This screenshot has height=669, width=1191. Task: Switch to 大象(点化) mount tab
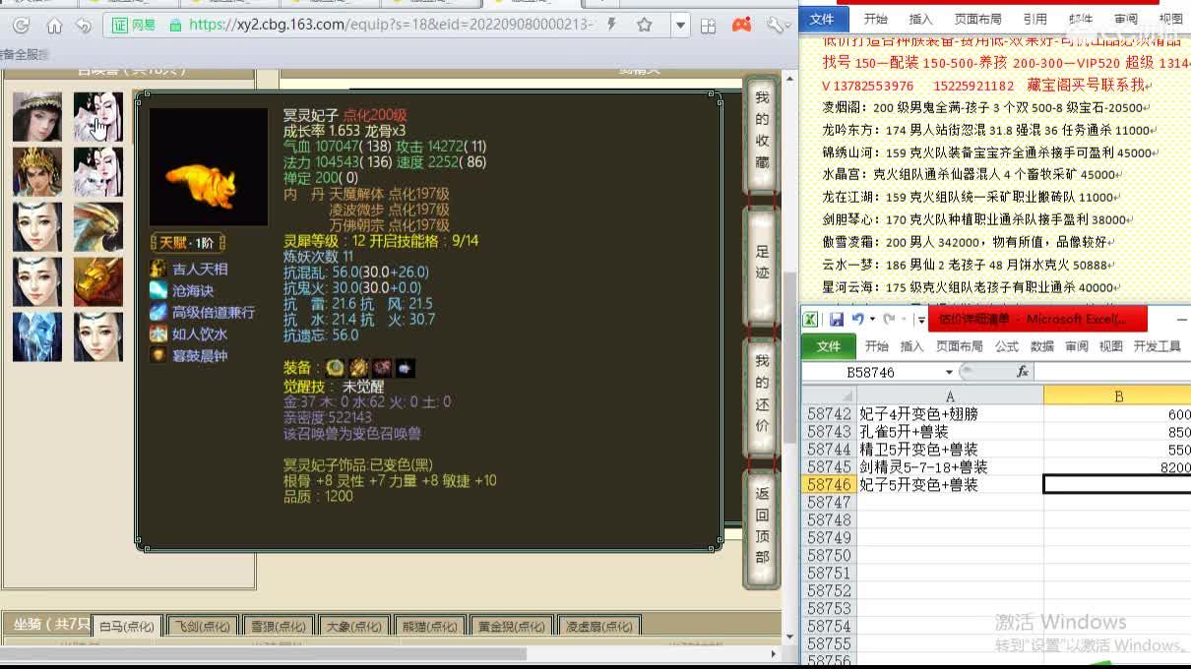(352, 627)
